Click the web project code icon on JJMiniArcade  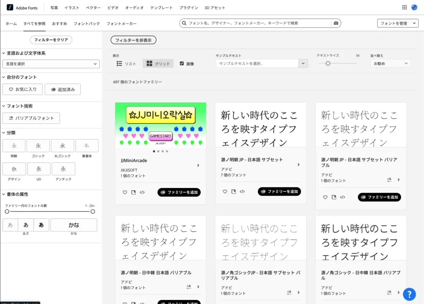(142, 192)
